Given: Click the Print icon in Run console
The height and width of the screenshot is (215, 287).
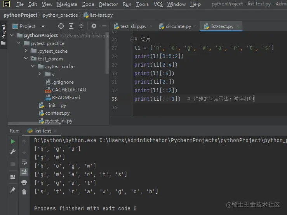Looking at the screenshot, I should point(24,182).
